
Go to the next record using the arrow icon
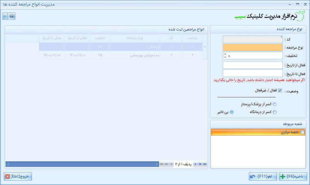point(196,164)
